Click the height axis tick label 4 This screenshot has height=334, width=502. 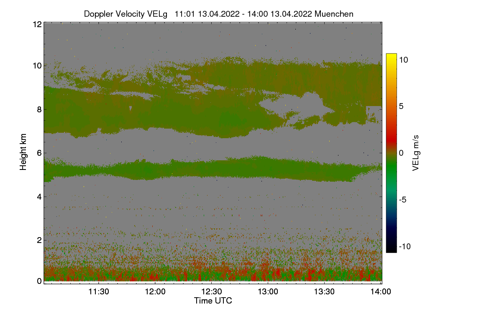click(x=39, y=196)
